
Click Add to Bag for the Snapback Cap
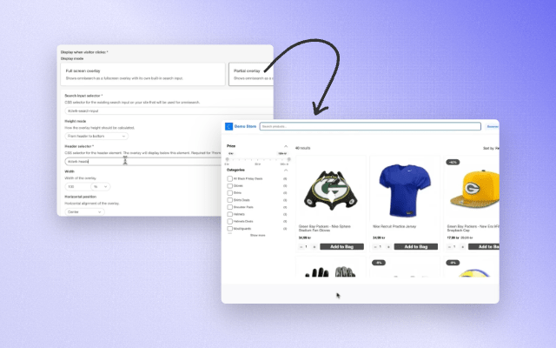(x=484, y=246)
